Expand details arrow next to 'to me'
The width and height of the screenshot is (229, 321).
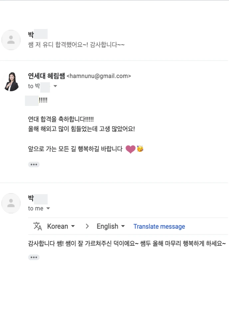[x=48, y=208]
